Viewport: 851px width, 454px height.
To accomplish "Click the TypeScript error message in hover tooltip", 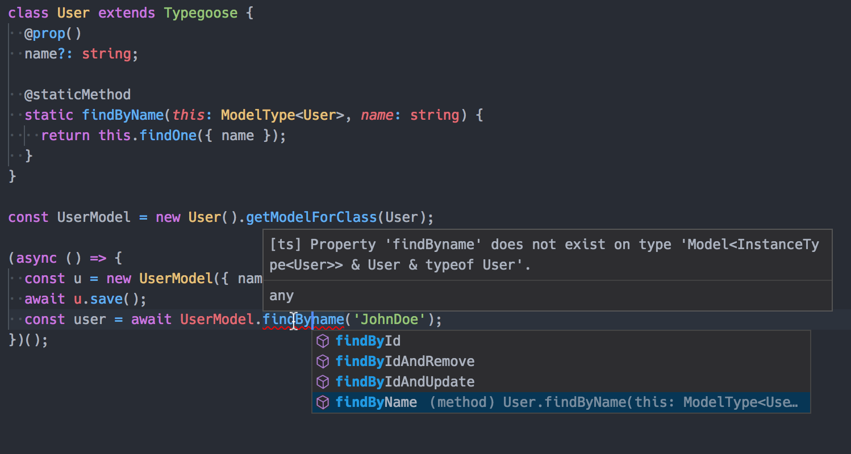I will tap(544, 255).
